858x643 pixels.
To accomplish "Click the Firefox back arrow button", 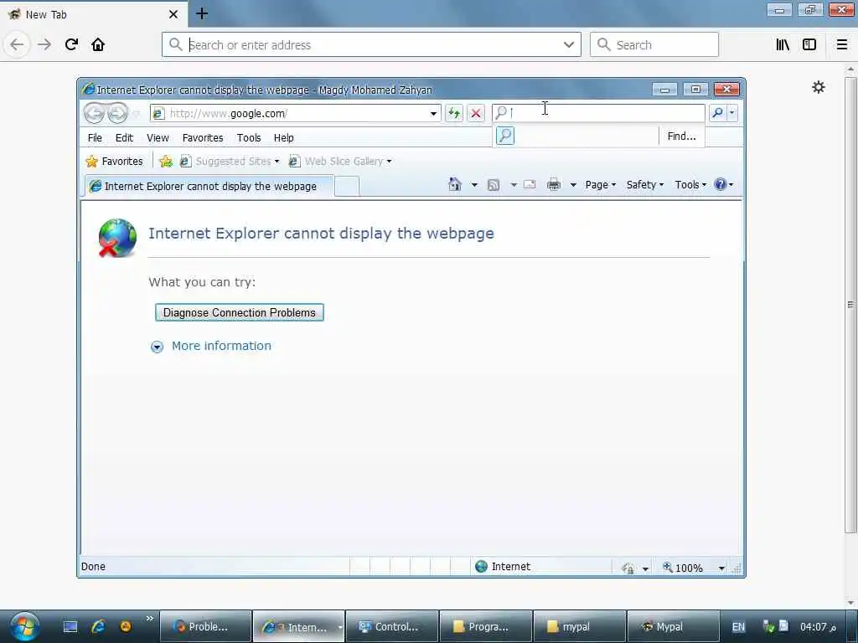I will click(x=17, y=44).
